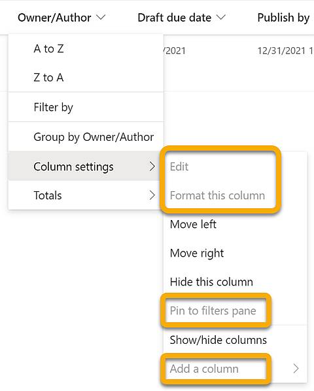The image size is (314, 391).
Task: Open the Column settings submenu
Action: (86, 166)
